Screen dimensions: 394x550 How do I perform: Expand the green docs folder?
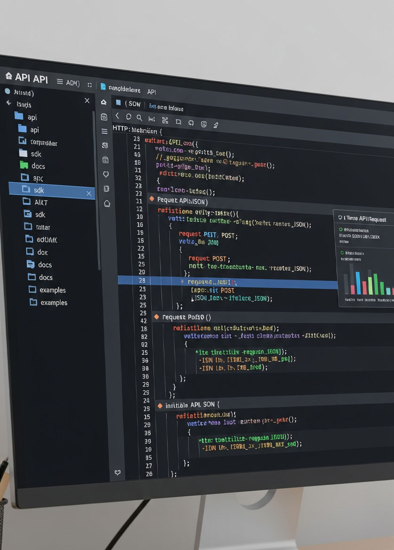click(24, 165)
